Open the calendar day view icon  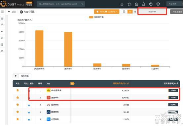124,12
